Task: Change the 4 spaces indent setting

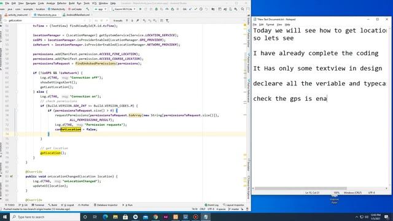Action: (221, 209)
